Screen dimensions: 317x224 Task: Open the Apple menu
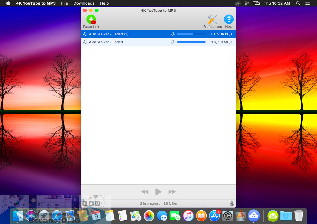point(8,3)
